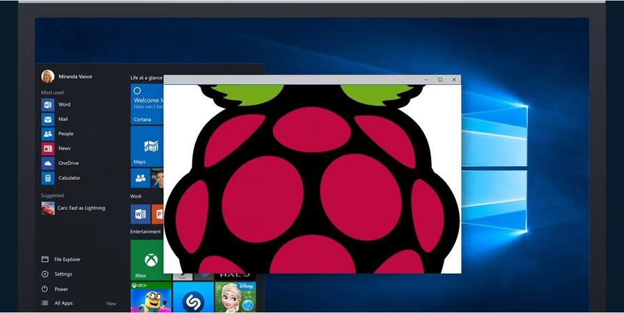
Task: Open the Maps tile
Action: [x=147, y=147]
